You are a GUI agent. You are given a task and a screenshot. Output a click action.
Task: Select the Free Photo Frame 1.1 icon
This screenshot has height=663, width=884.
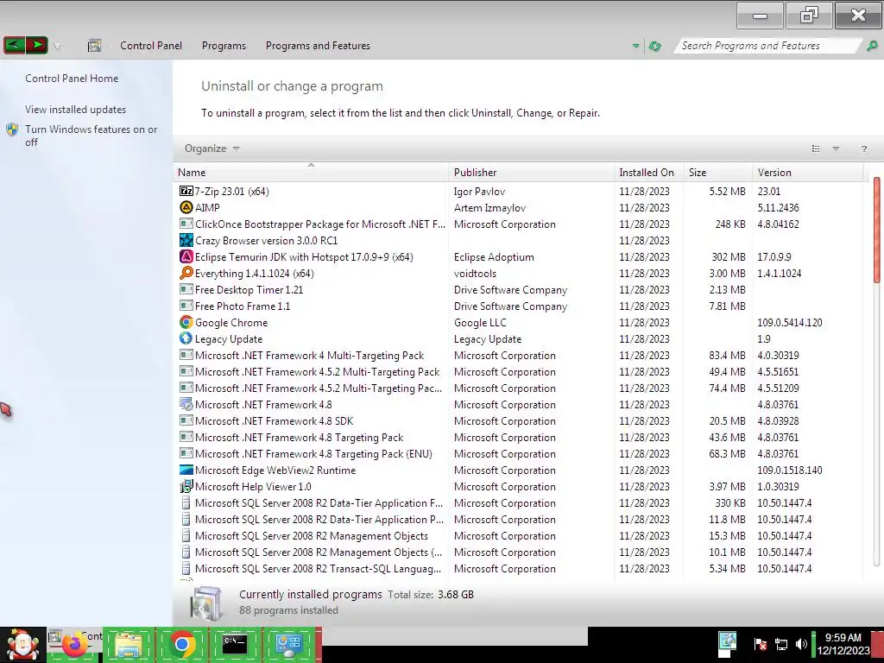point(186,306)
